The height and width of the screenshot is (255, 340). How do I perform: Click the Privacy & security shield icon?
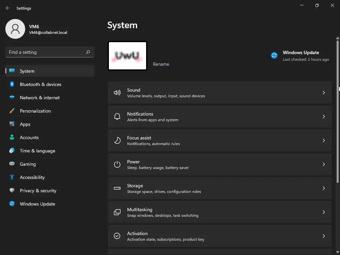pos(12,191)
